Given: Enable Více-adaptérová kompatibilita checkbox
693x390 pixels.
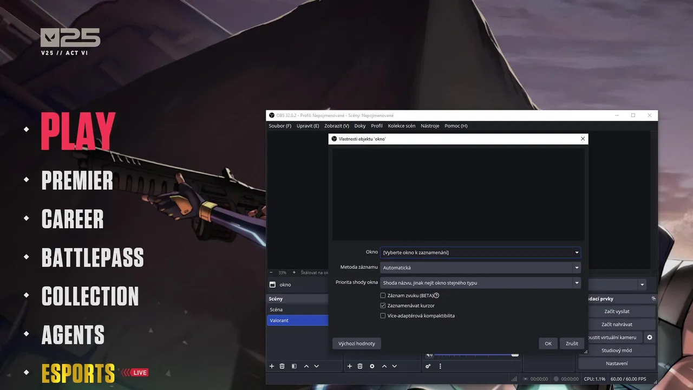Looking at the screenshot, I should [x=383, y=316].
